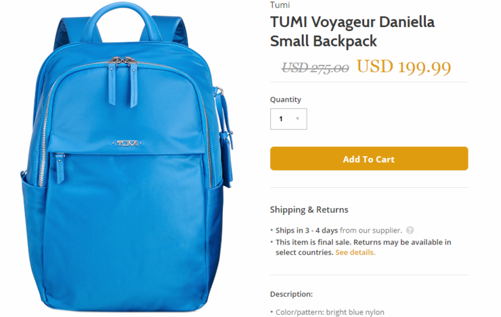The width and height of the screenshot is (501, 317).
Task: Click the USD 199.99 sale price
Action: [404, 67]
